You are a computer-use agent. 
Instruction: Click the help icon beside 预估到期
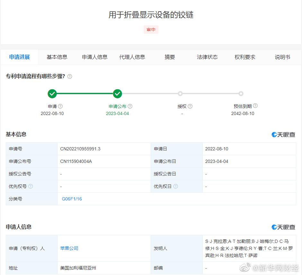click(255, 105)
